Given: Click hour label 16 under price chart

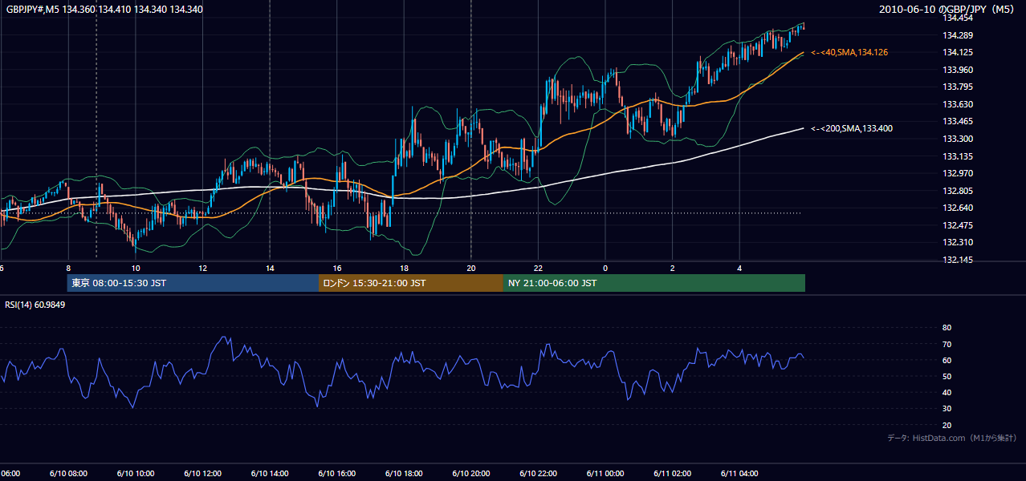Looking at the screenshot, I should pyautogui.click(x=337, y=269).
